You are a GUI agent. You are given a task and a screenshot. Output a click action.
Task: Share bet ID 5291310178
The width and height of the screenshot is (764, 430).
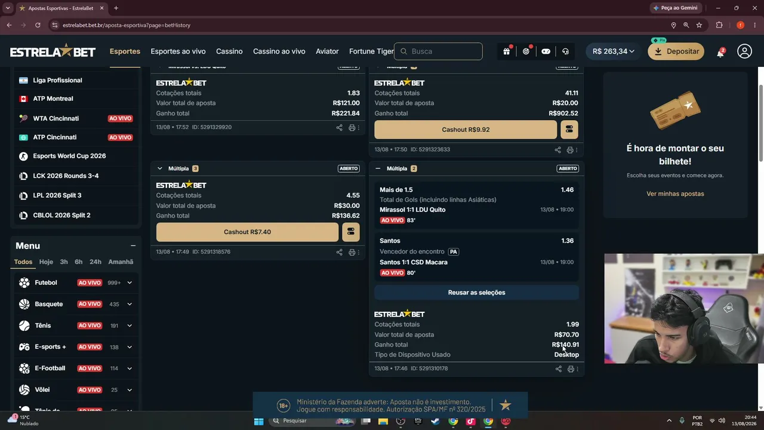(x=559, y=369)
